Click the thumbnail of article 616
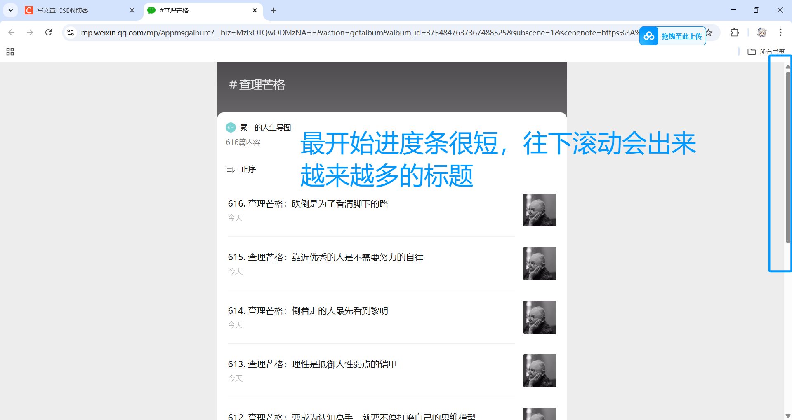Screen dimensions: 792x420 [x=540, y=210]
